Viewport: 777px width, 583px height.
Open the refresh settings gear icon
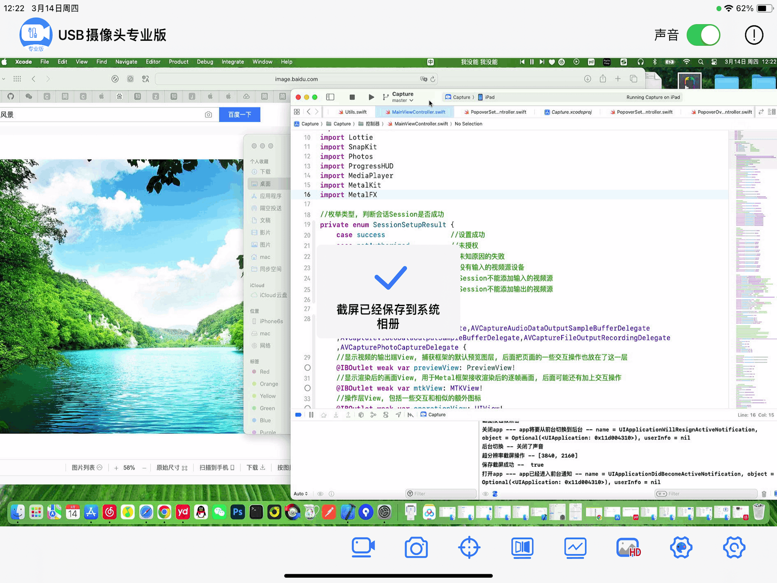(734, 547)
